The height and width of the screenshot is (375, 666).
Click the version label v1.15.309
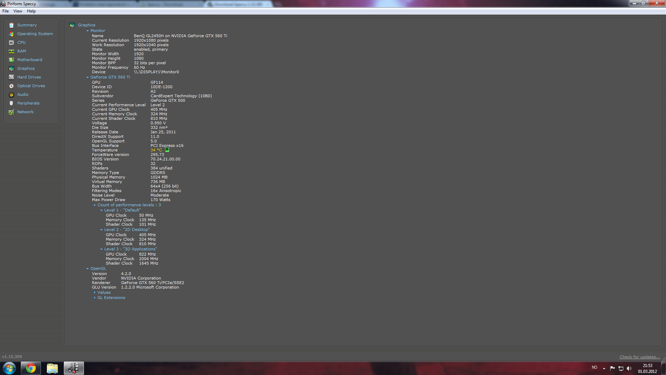tap(12, 357)
